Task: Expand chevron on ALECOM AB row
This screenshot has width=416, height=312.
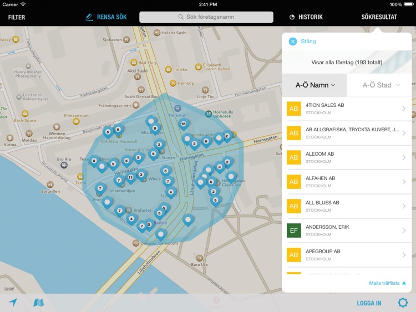Action: (x=404, y=157)
